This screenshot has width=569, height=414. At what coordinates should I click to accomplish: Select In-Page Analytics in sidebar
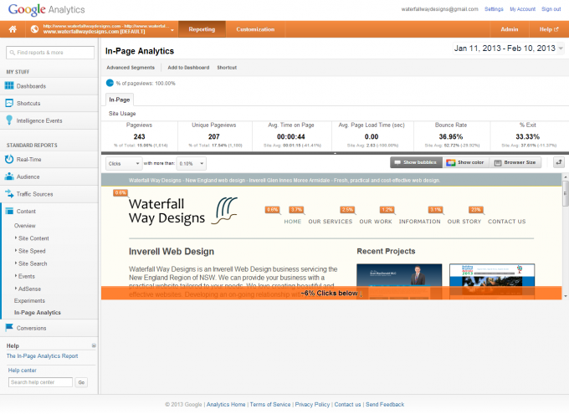pyautogui.click(x=38, y=313)
